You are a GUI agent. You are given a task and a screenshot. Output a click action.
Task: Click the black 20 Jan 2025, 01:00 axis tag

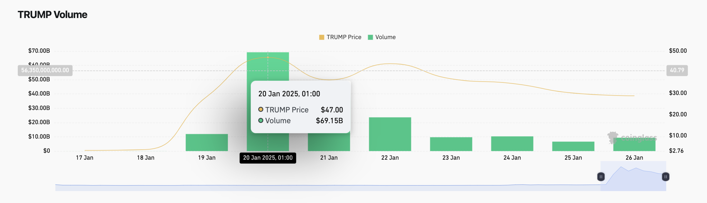pos(268,158)
